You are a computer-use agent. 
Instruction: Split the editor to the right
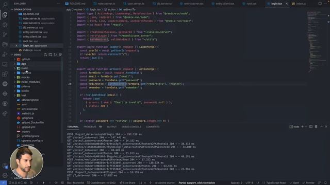click(320, 4)
